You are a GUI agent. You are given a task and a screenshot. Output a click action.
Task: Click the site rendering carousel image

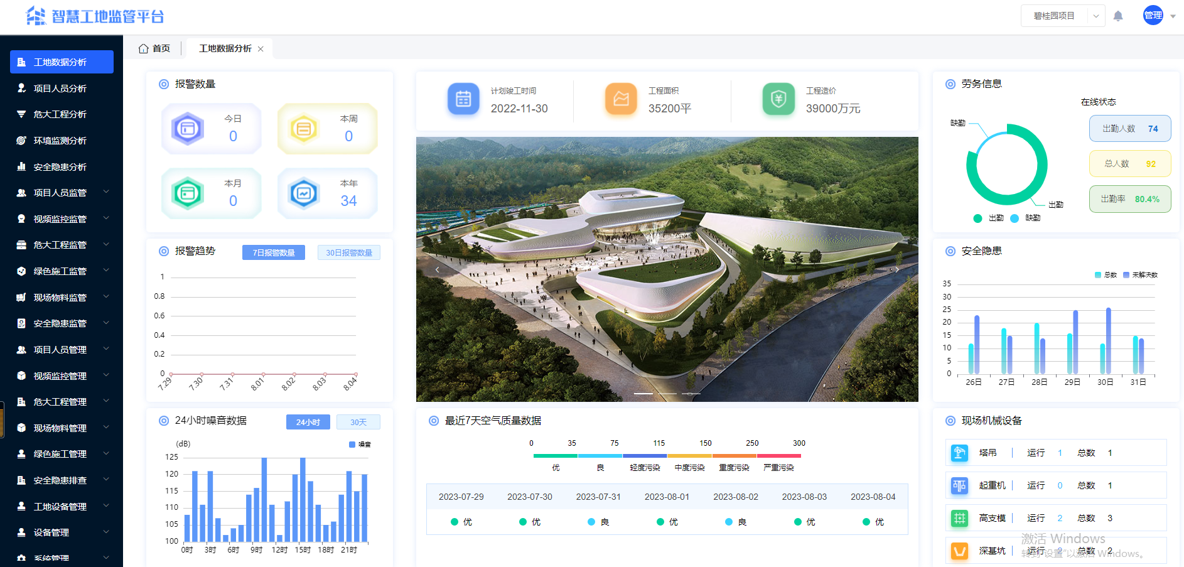(667, 269)
